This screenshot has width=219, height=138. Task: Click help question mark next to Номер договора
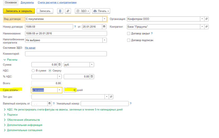(x=75, y=27)
